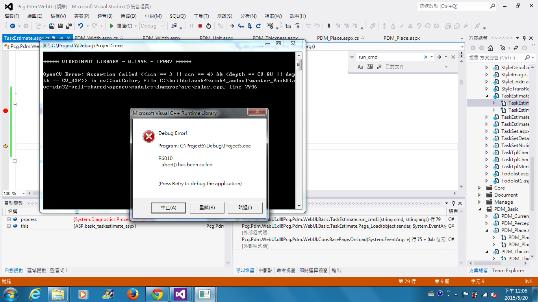Click the Restart debugging icon

click(209, 26)
